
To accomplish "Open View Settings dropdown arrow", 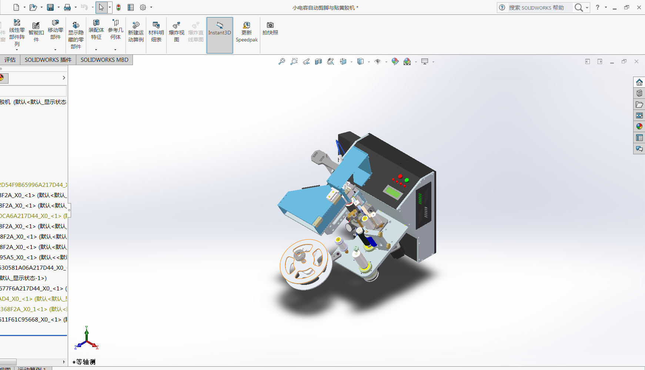I will [x=433, y=62].
